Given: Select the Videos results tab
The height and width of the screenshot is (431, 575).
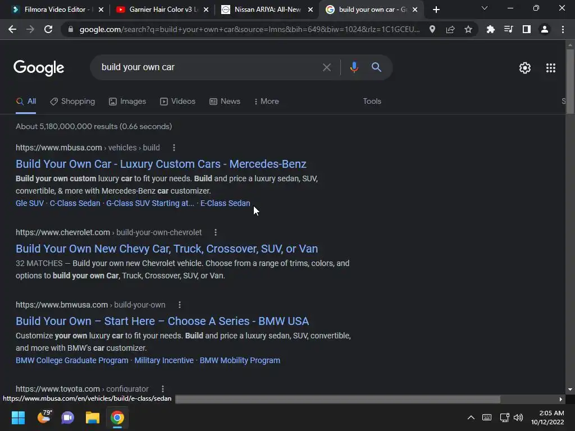Looking at the screenshot, I should tap(178, 102).
